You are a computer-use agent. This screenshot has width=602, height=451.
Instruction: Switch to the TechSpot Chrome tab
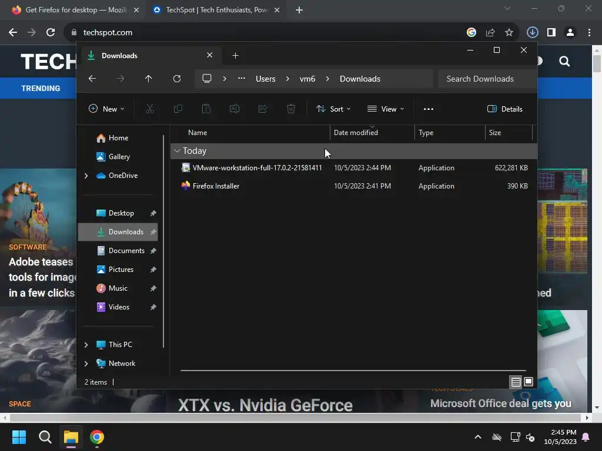tap(217, 10)
